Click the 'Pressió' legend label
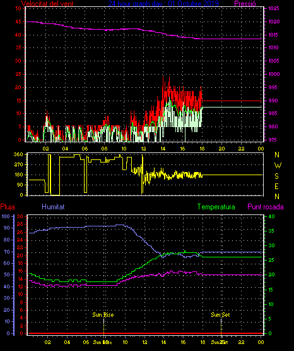This screenshot has width=294, height=351. coord(245,4)
